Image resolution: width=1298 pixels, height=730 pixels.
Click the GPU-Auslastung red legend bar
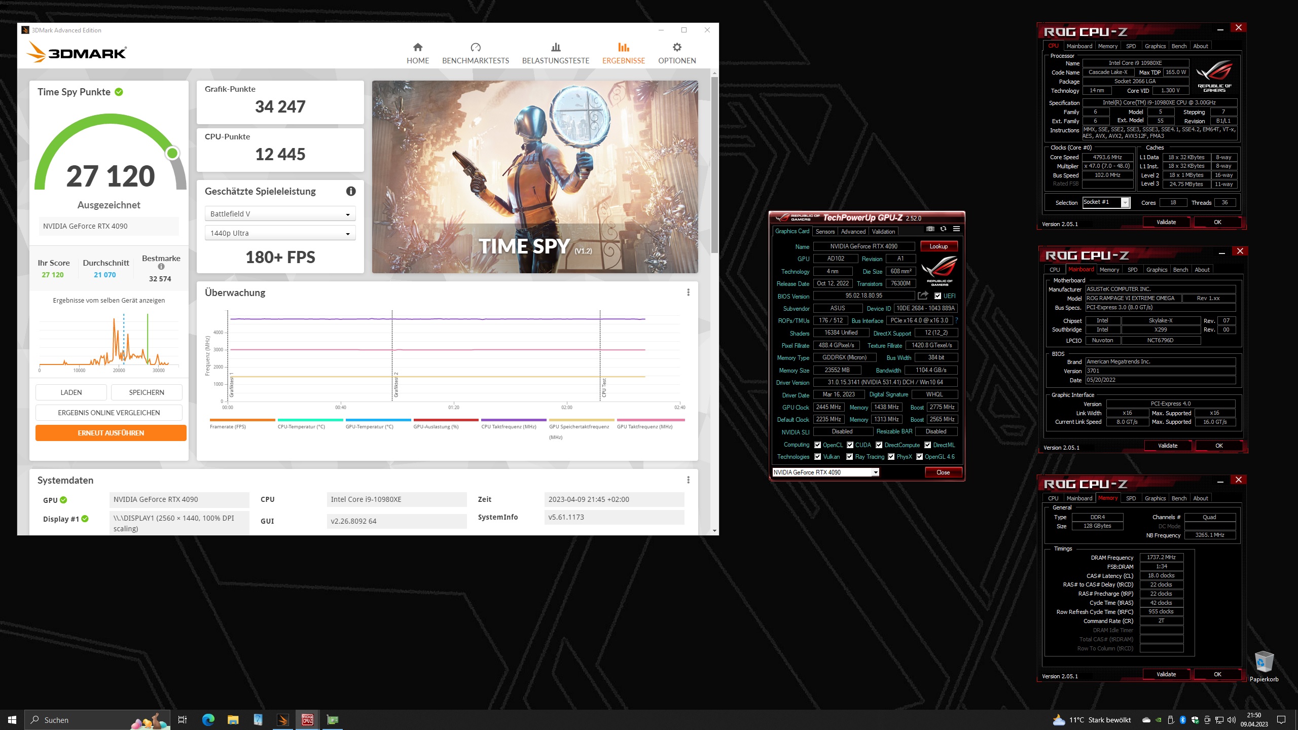tap(446, 420)
